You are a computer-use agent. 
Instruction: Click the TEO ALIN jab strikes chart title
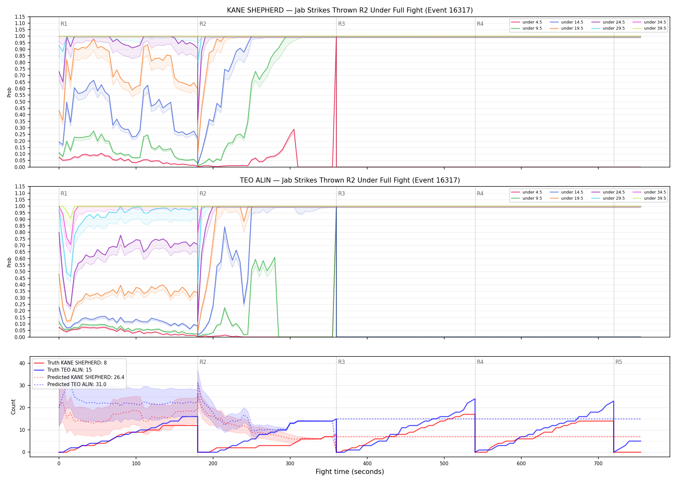(350, 180)
